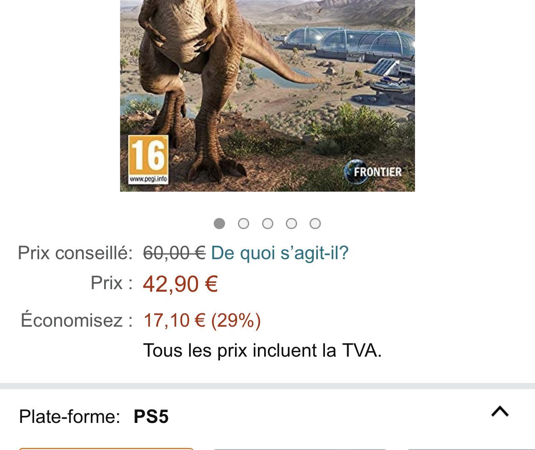
Task: Tap the Frontier logo on cover
Action: click(373, 172)
